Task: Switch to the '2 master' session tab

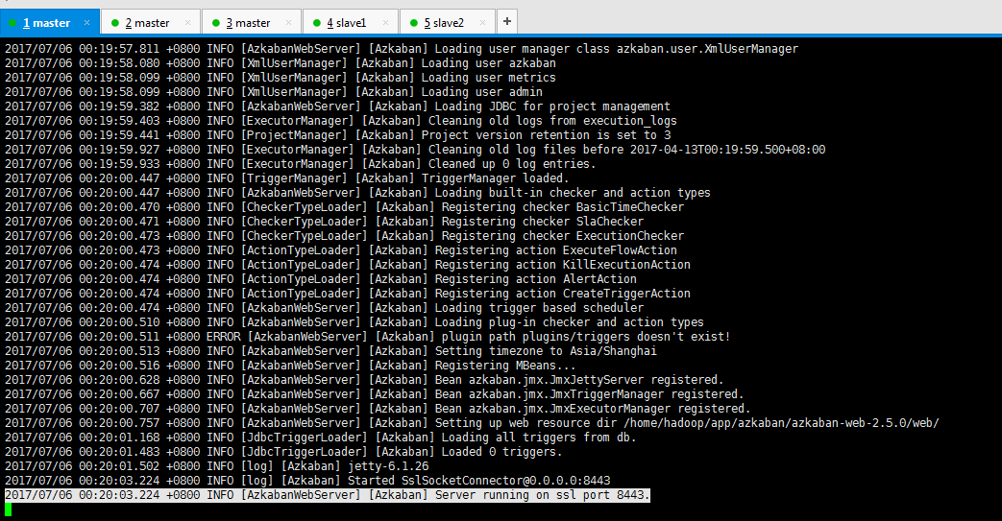Action: point(151,22)
